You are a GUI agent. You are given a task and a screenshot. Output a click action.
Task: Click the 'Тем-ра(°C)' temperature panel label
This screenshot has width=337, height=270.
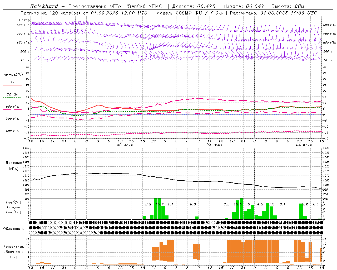pos(12,75)
